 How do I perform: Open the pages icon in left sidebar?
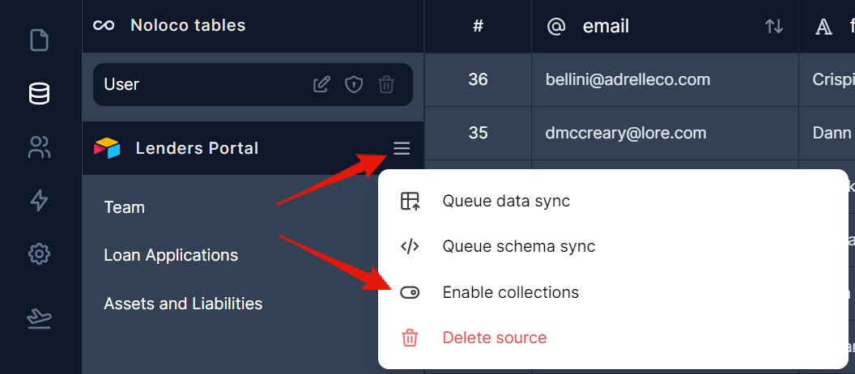pos(39,40)
